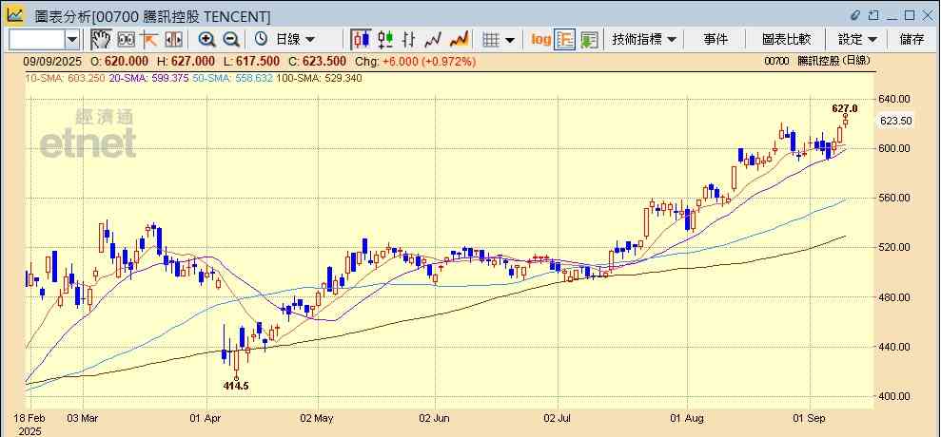Click the detach window icon in title bar
The height and width of the screenshot is (437, 941).
tap(873, 15)
